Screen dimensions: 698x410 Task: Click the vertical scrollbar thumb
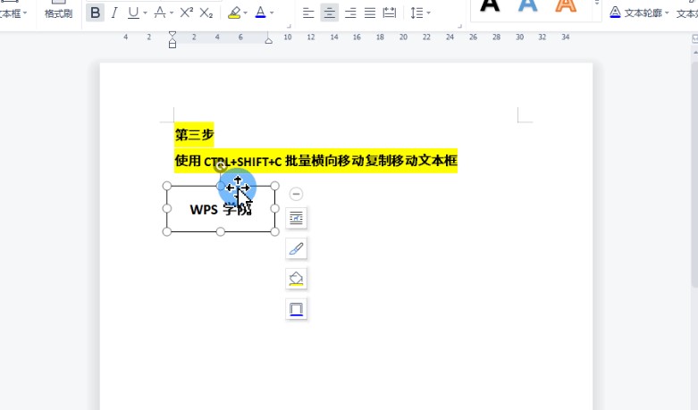[694, 173]
